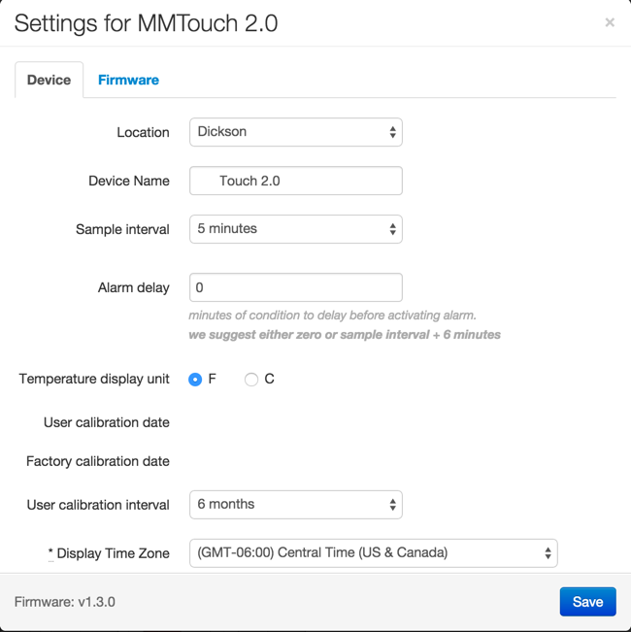Open the Location dropdown showing Dickson
The image size is (631, 632).
296,132
